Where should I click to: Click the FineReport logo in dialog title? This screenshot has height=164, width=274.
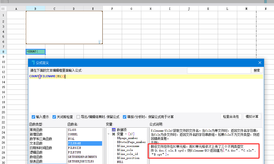[33, 63]
